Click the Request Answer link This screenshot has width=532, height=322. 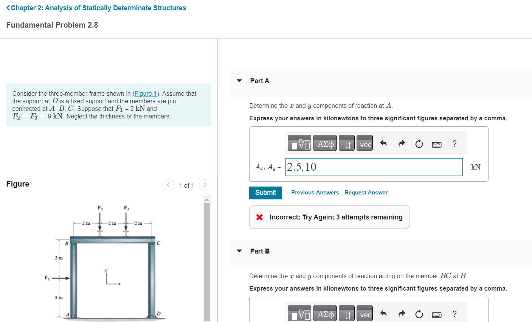pyautogui.click(x=366, y=192)
